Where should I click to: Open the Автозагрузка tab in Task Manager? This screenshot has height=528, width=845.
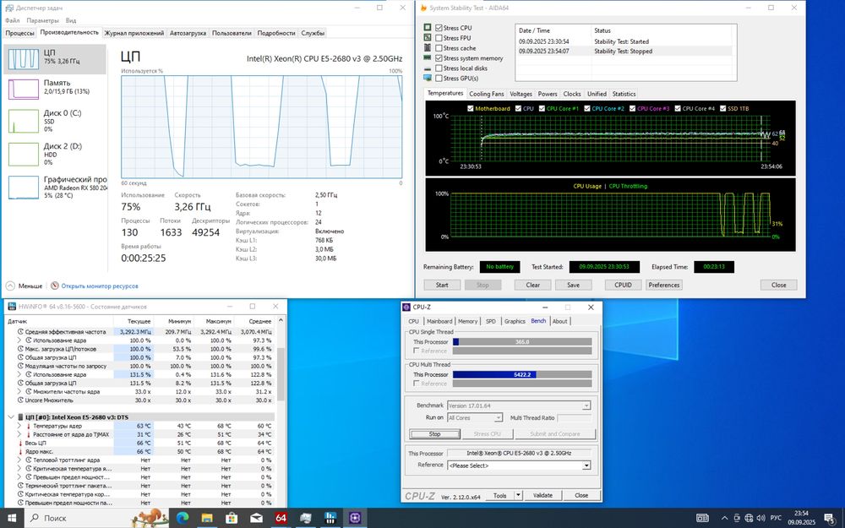coord(188,33)
